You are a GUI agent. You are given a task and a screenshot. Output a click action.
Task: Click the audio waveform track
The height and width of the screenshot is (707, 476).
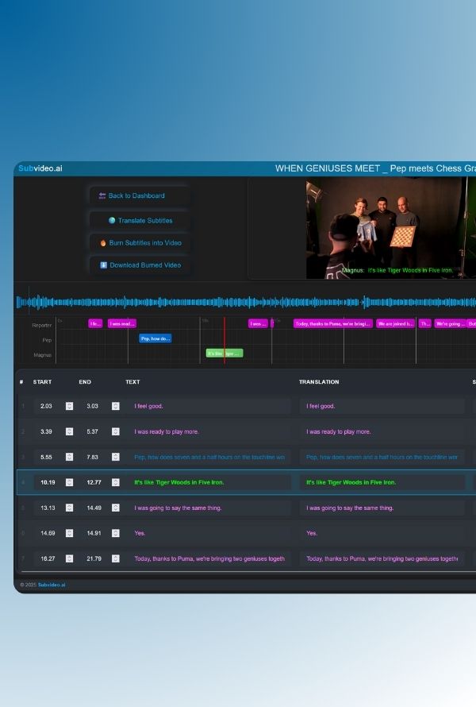246,302
